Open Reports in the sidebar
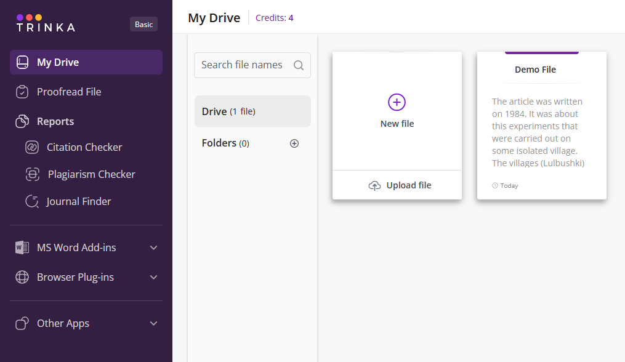 [x=55, y=121]
